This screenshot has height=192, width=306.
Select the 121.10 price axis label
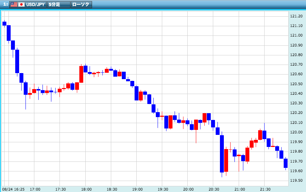[296, 26]
